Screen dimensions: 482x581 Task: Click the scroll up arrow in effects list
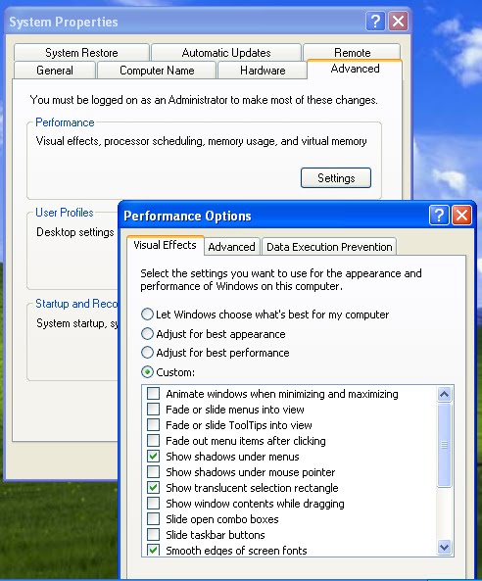[444, 394]
